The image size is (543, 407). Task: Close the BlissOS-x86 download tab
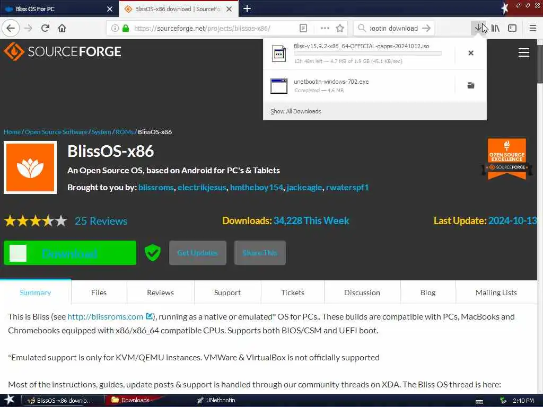(x=229, y=9)
